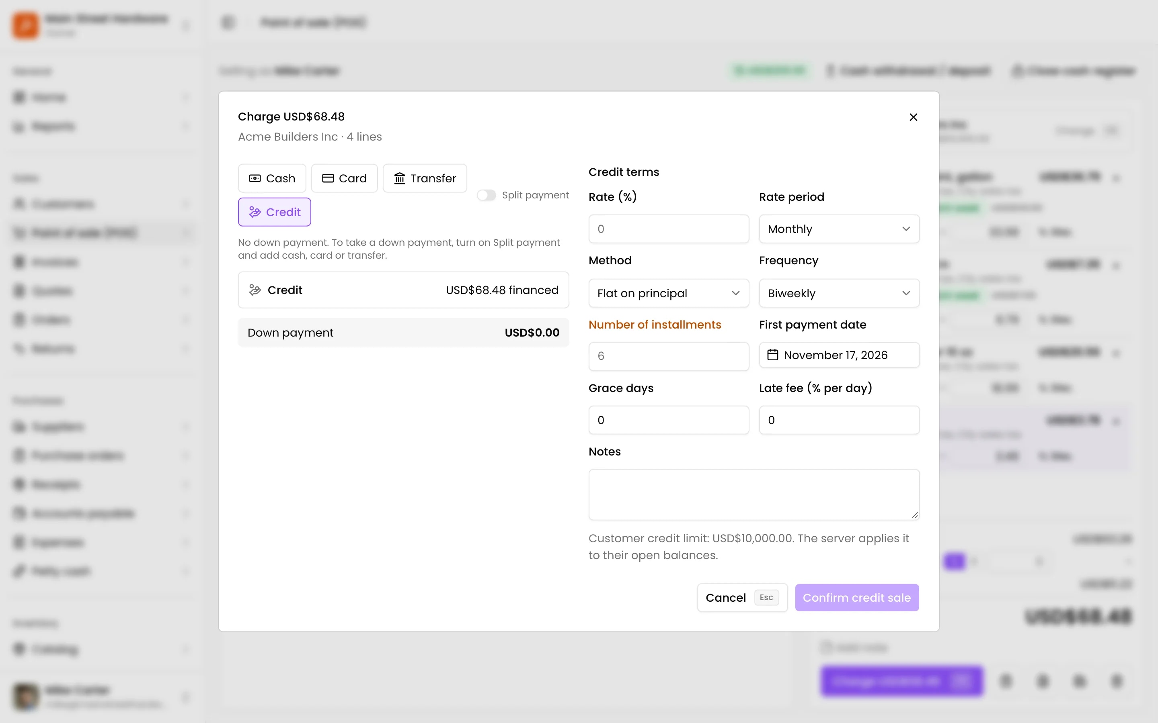Select the Cash payment method
The height and width of the screenshot is (723, 1158).
tap(272, 178)
